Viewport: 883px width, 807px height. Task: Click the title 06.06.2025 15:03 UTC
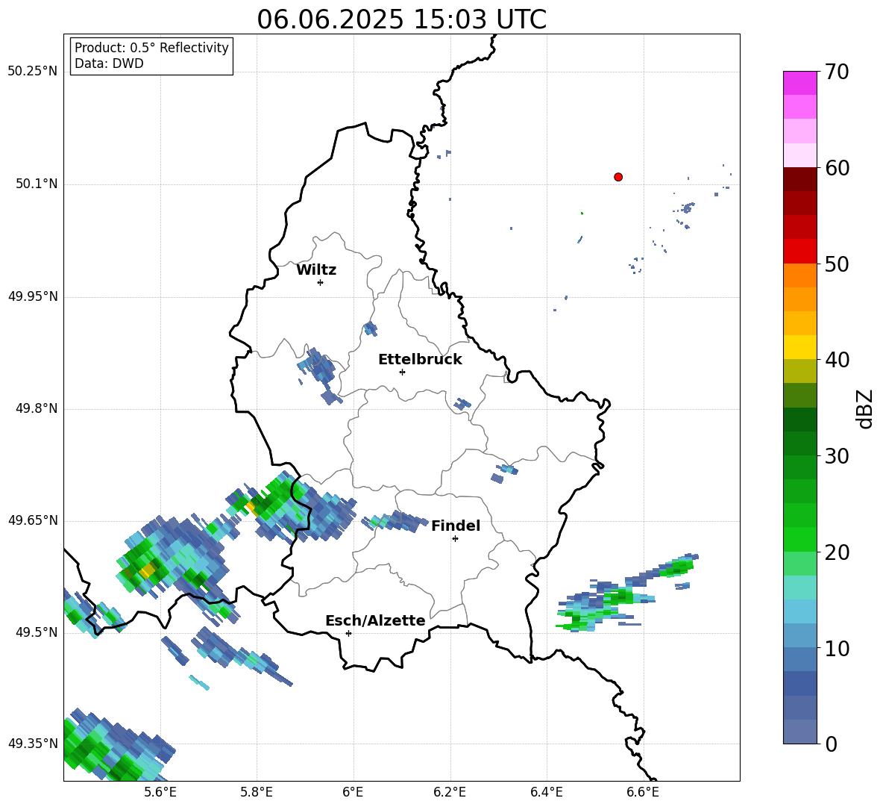(x=401, y=19)
